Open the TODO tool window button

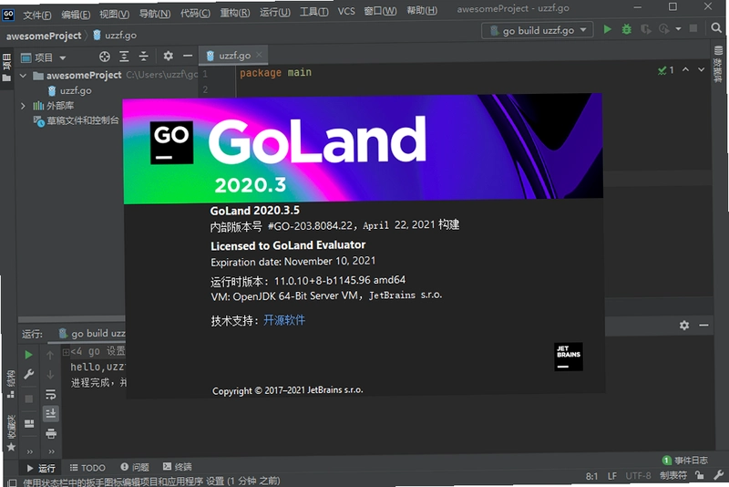pos(87,468)
